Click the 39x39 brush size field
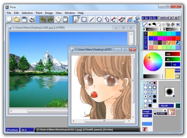187x138 pixels. (x=166, y=106)
